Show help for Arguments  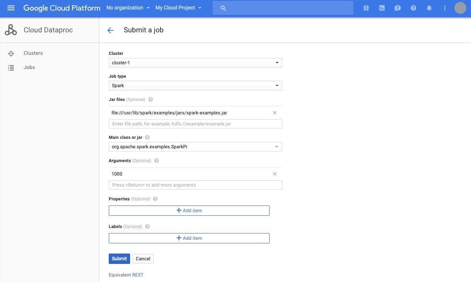point(156,161)
